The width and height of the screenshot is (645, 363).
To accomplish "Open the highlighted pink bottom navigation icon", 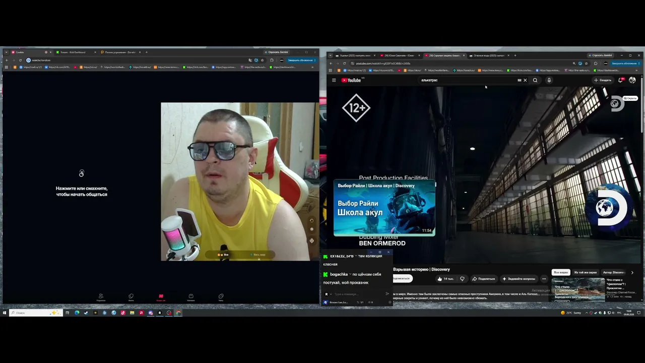I will point(161,297).
